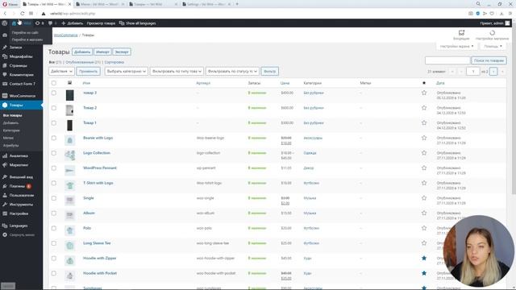Open Languages in the sidebar
Viewport: 516px width, 290px height.
point(18,226)
